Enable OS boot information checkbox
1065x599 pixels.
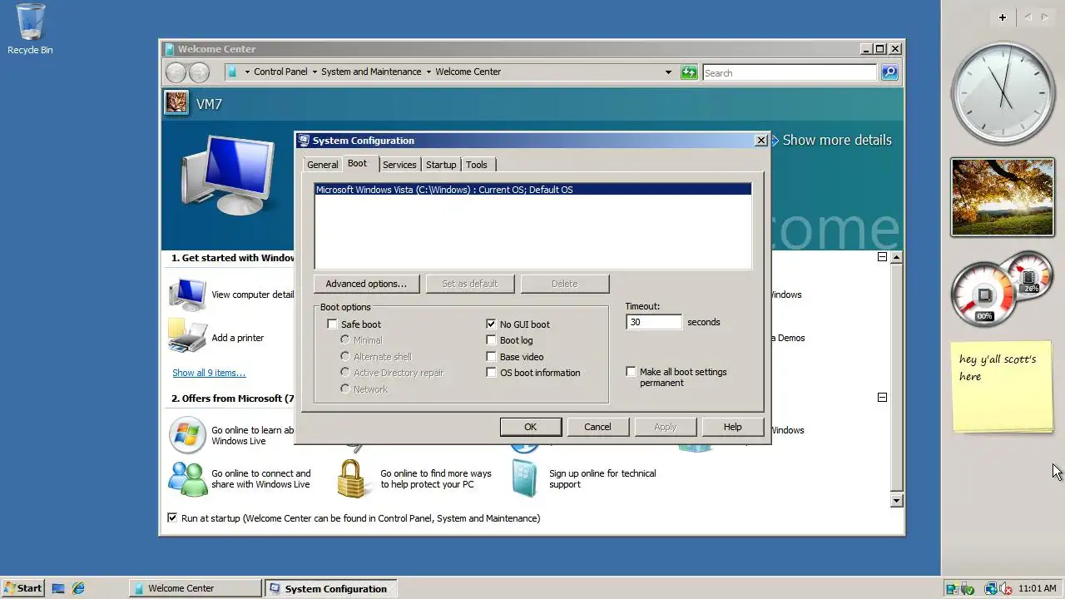tap(491, 373)
